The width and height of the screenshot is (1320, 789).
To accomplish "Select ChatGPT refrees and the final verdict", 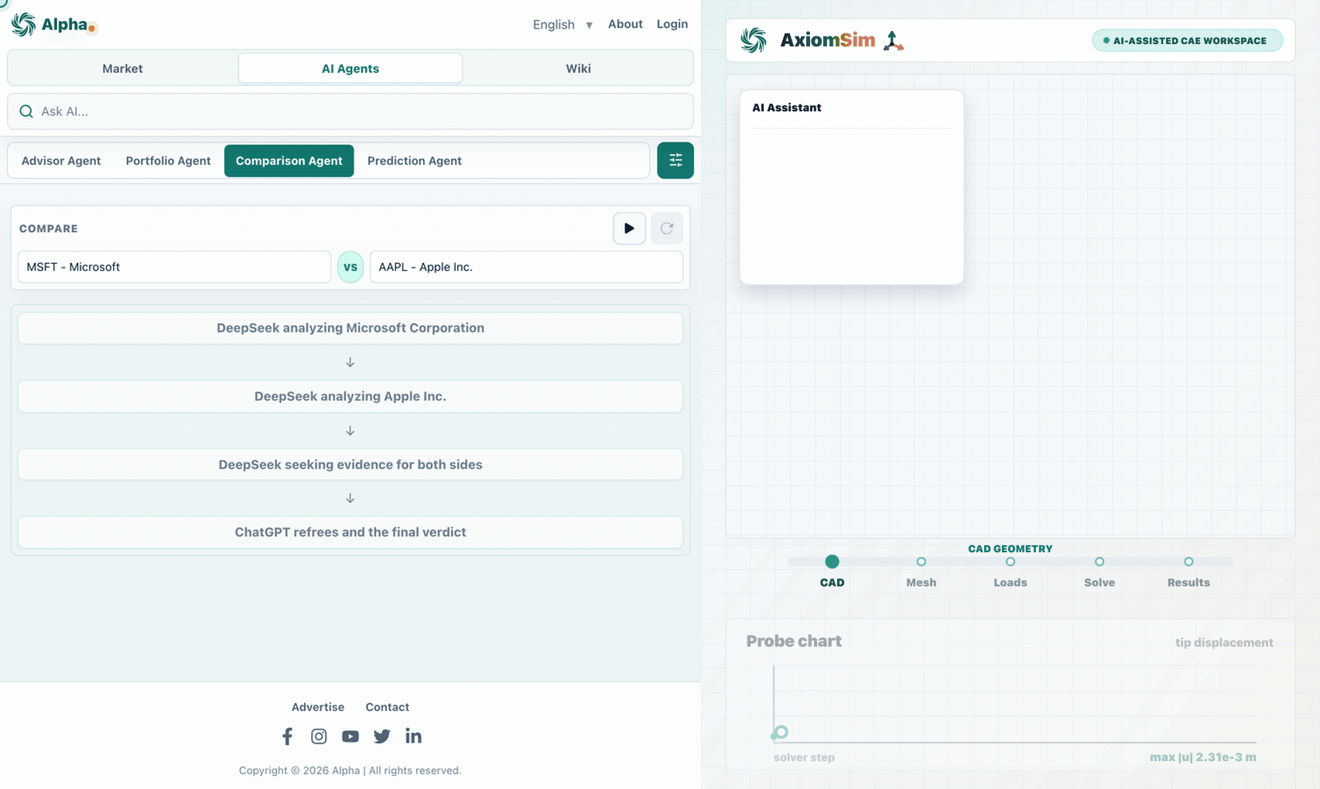I will point(351,532).
